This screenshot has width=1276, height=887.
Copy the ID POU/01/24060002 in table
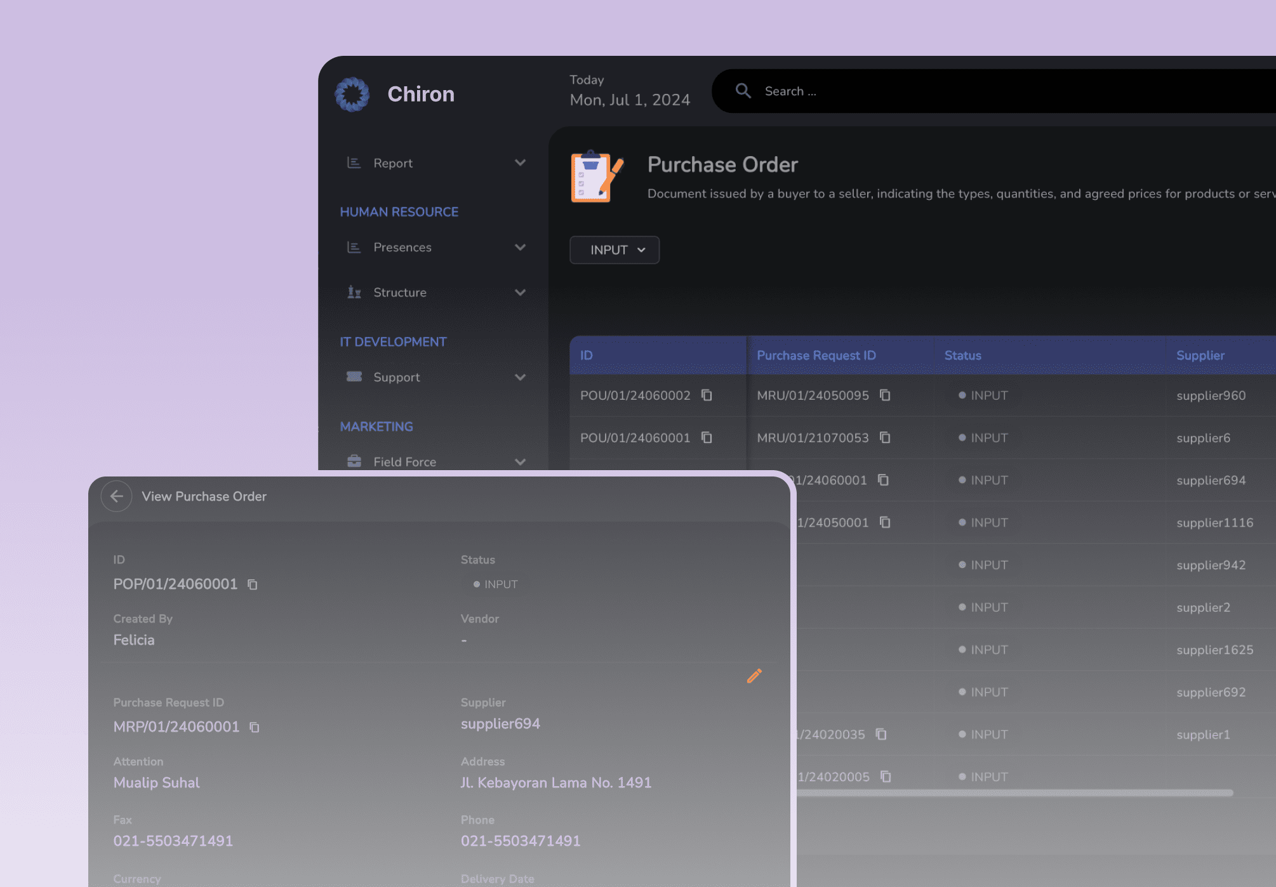pos(707,395)
